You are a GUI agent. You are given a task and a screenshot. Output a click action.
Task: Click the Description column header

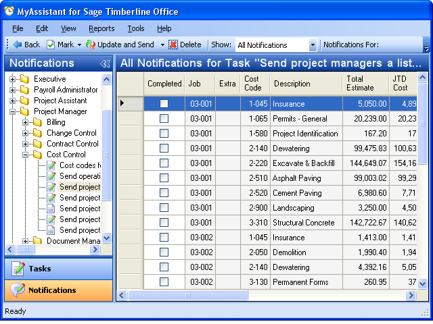click(x=306, y=84)
